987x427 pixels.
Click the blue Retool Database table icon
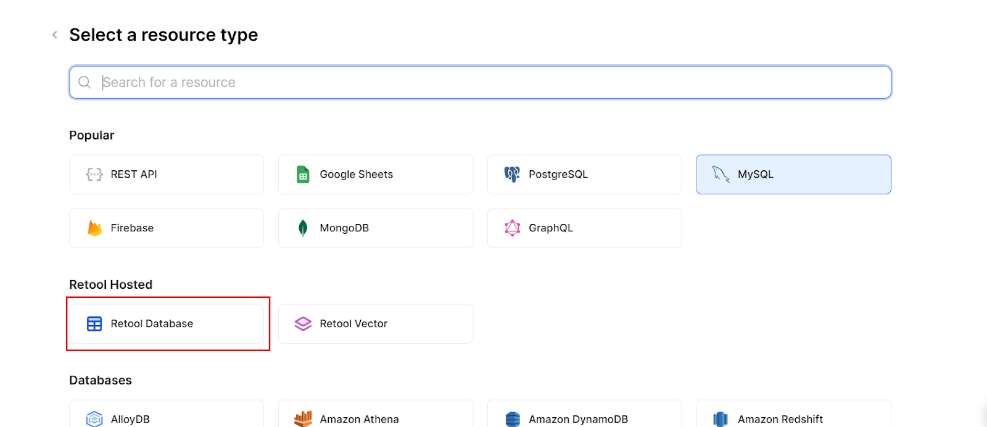(94, 324)
